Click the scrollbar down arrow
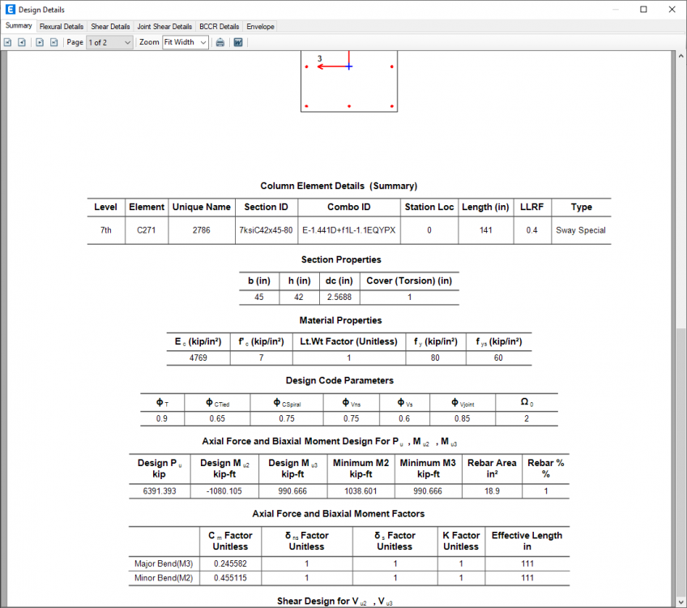The height and width of the screenshot is (608, 687). pyautogui.click(x=681, y=602)
